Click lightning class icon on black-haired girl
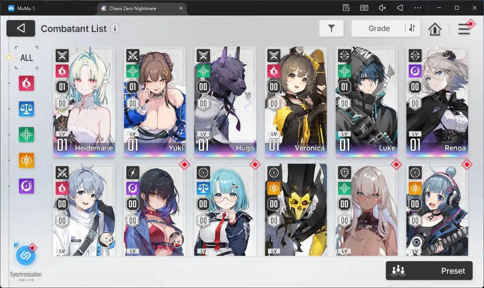Image resolution: width=484 pixels, height=288 pixels. (x=133, y=173)
